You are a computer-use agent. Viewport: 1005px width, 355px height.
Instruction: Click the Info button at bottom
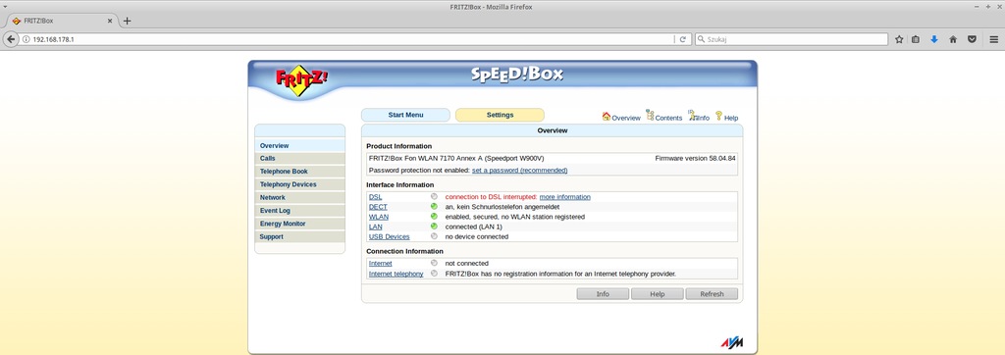(603, 294)
